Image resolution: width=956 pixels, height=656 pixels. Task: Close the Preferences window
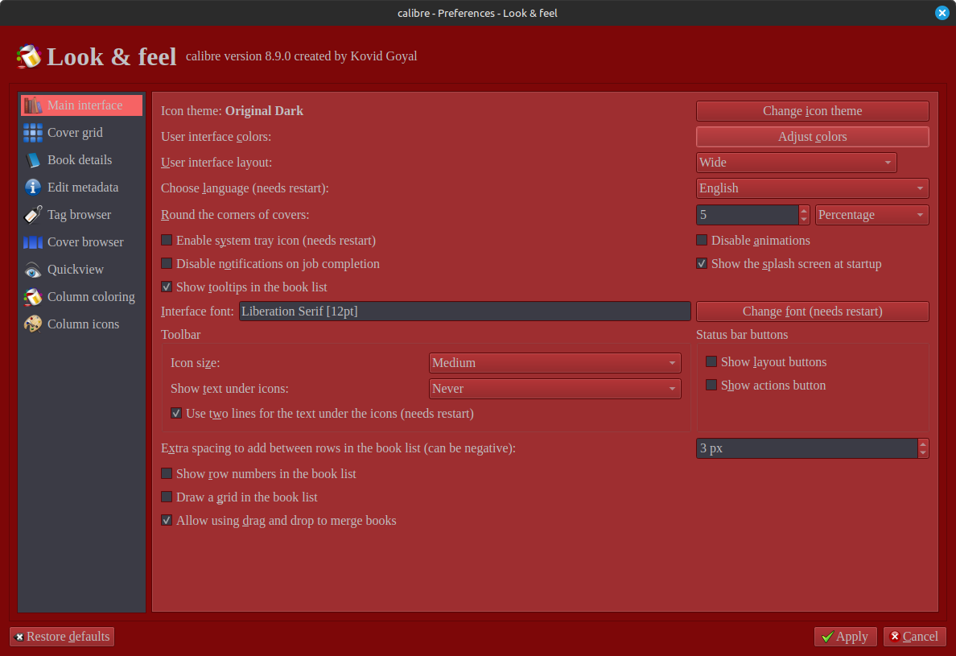click(942, 13)
